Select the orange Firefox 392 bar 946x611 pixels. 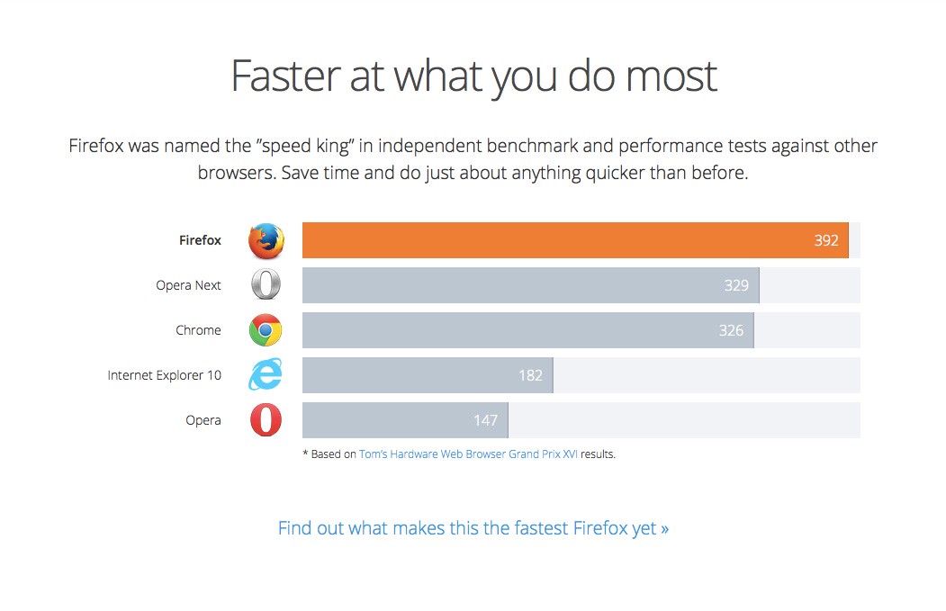coord(575,240)
